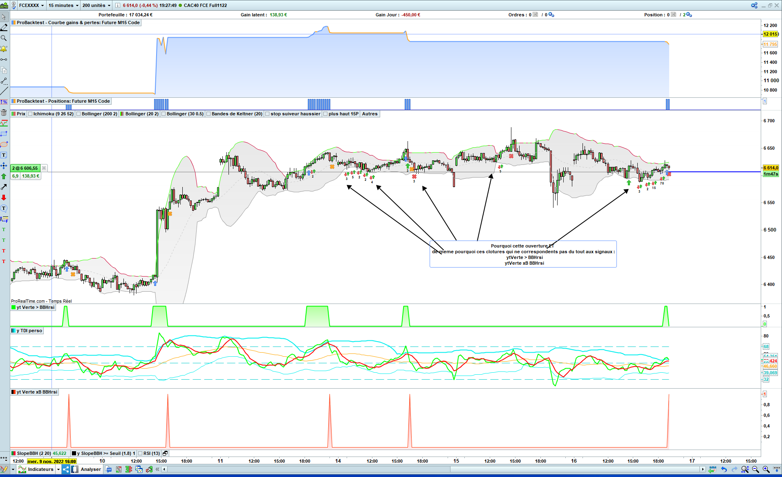Go to date with calendar icon

[713, 469]
